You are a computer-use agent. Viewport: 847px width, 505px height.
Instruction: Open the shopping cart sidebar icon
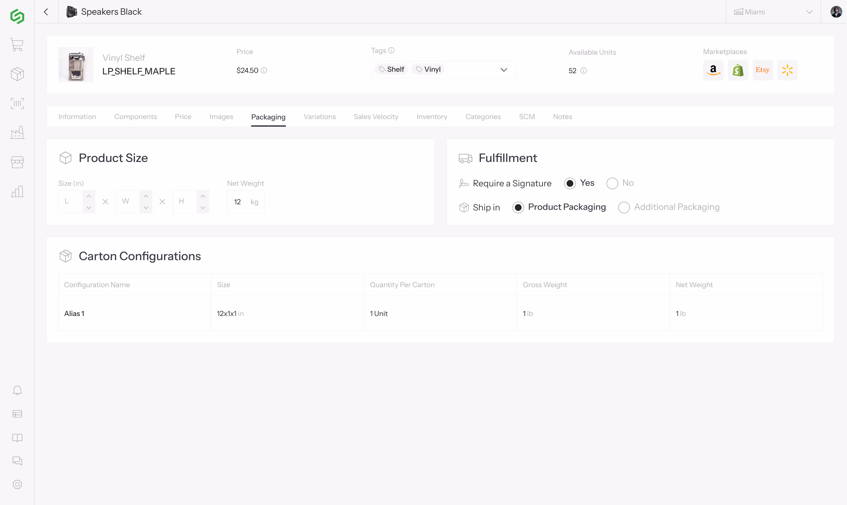17,45
